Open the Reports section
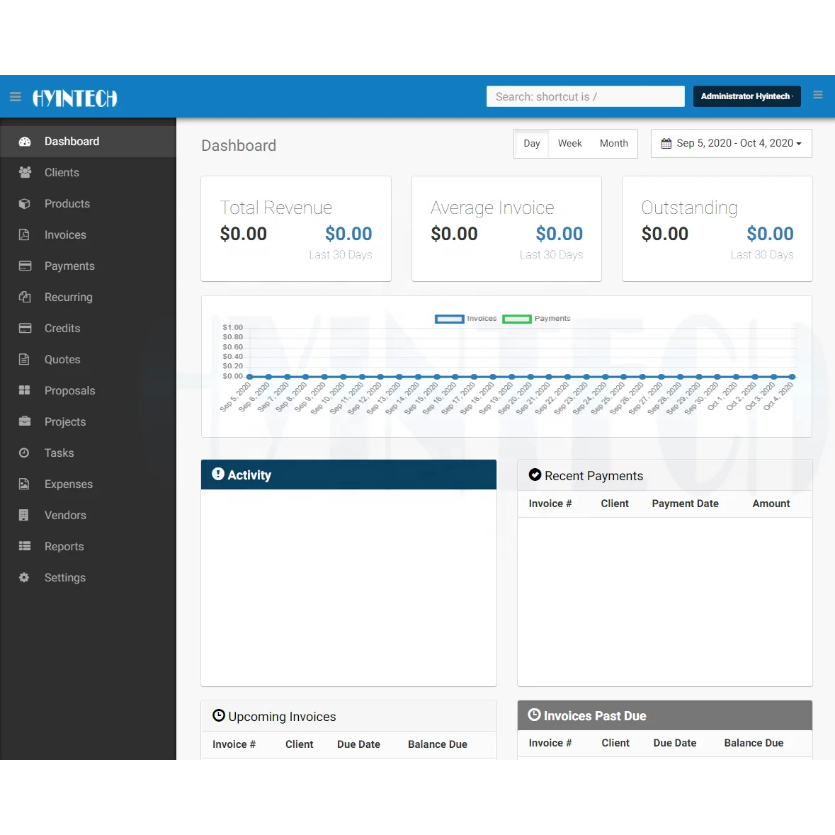This screenshot has height=835, width=835. (88, 546)
